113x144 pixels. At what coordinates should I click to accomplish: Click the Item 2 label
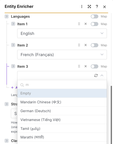22,45
